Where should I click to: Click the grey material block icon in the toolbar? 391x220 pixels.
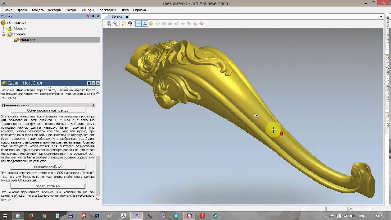[x=170, y=24]
